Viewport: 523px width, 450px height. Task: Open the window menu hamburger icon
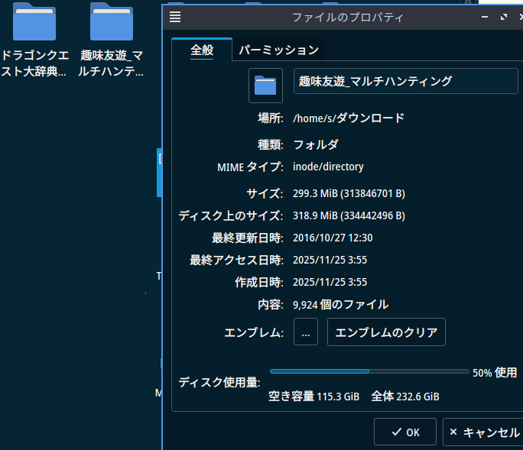click(175, 17)
